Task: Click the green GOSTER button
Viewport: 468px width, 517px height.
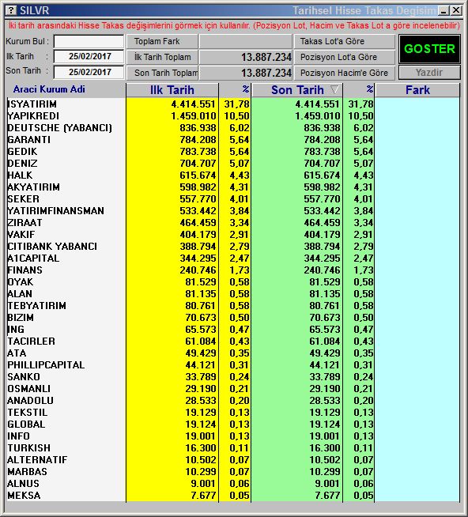Action: 429,49
